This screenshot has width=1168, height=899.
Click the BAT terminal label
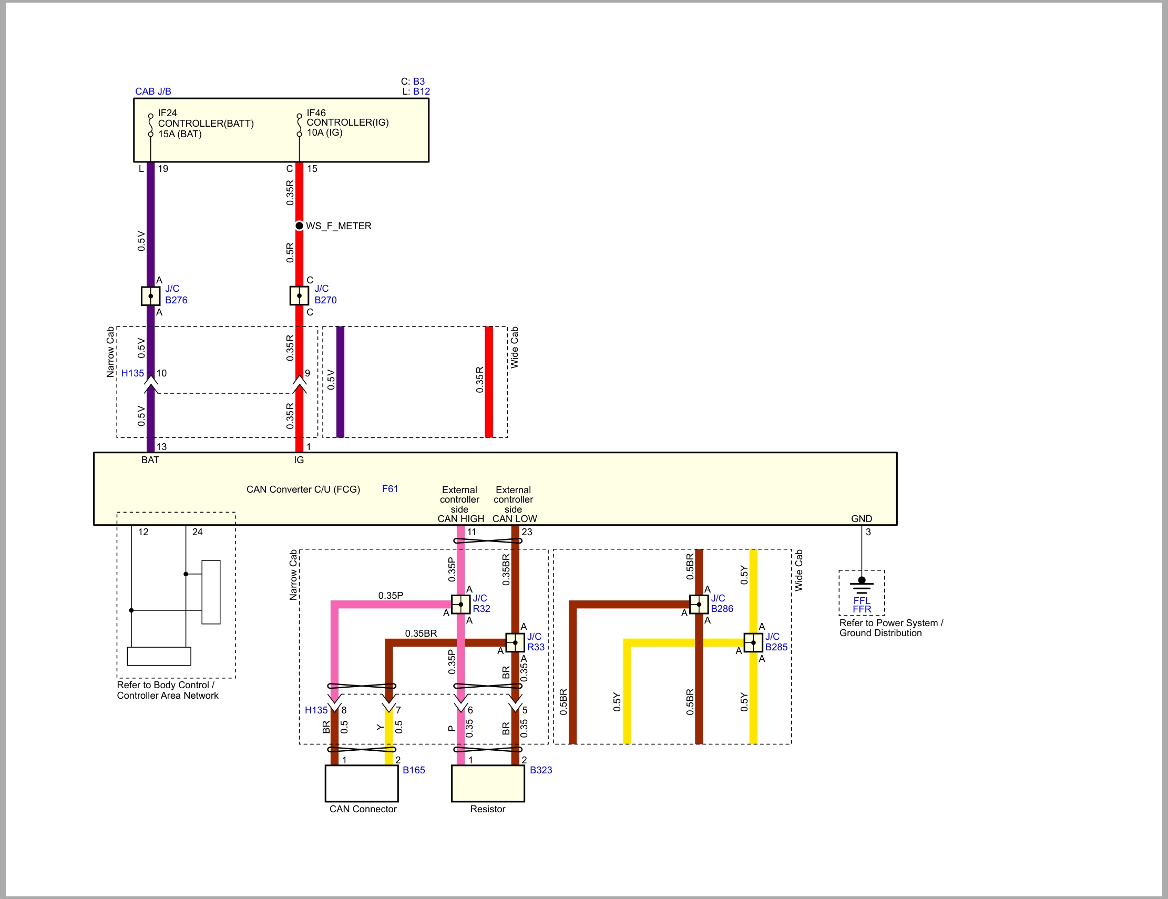coord(150,460)
